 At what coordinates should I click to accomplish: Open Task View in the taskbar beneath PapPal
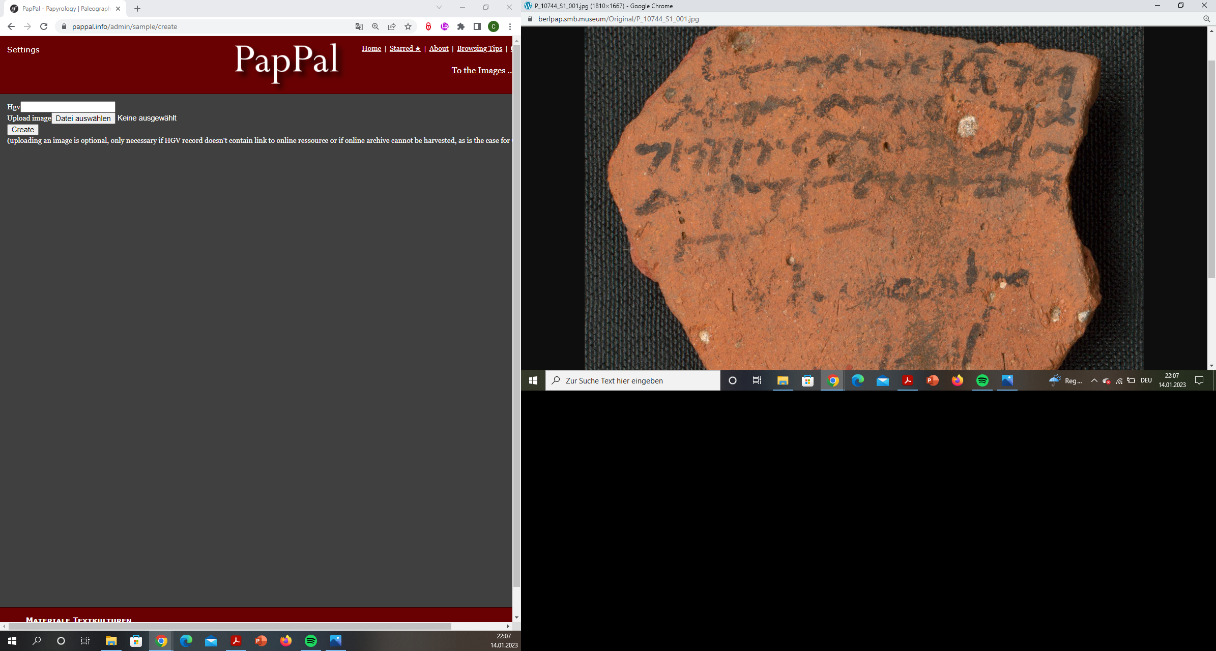85,641
